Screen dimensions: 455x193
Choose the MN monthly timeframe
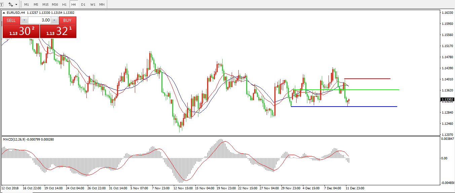[x=102, y=4]
